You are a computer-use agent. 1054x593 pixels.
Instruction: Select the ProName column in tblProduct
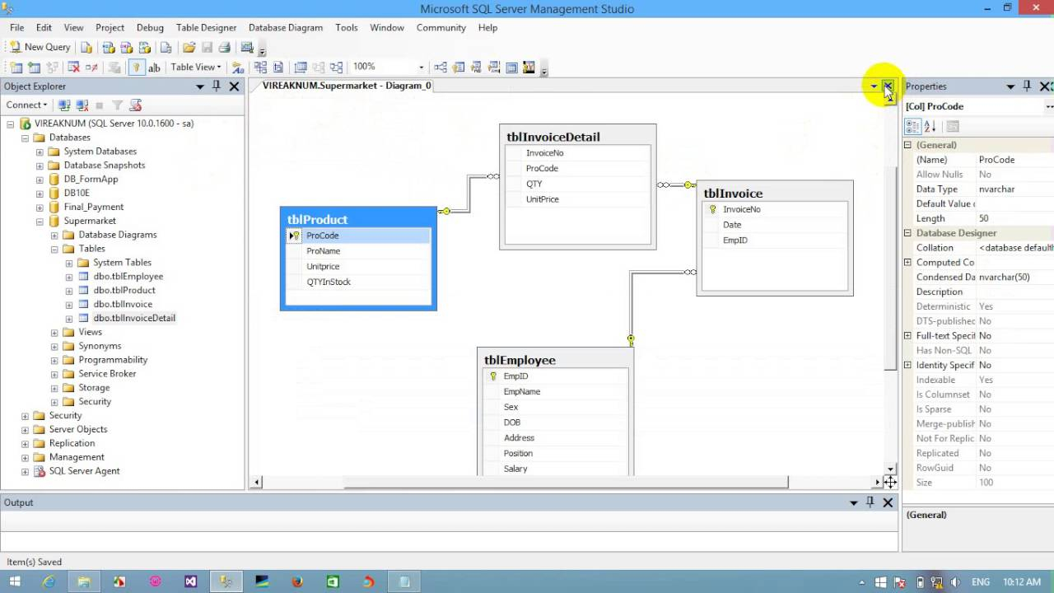point(323,250)
